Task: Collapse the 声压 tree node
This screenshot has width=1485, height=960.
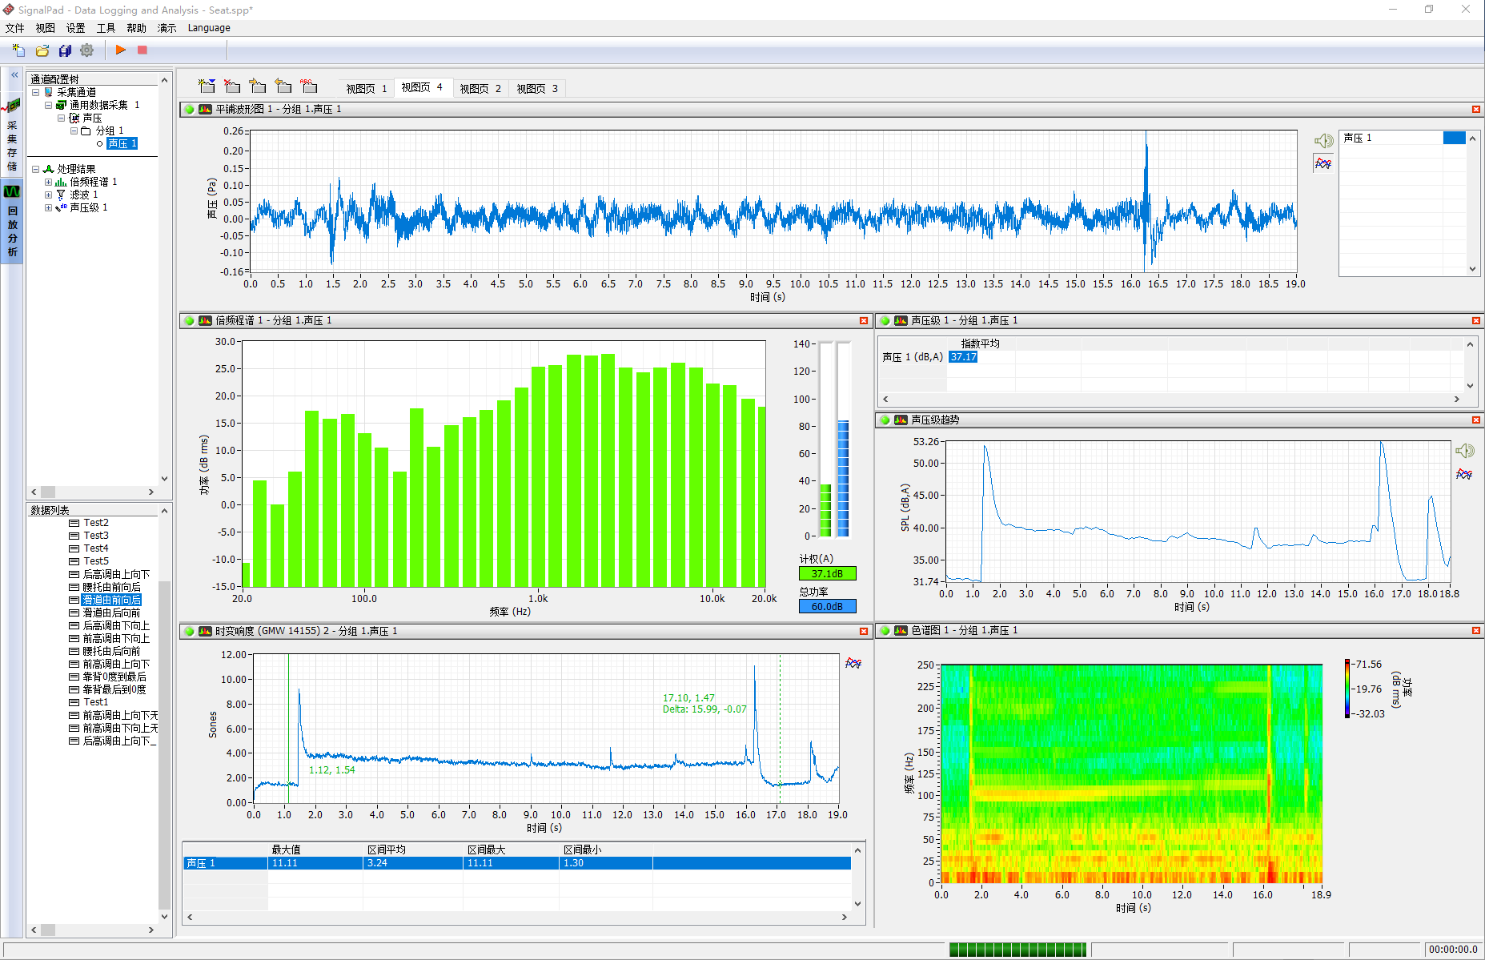Action: [62, 118]
